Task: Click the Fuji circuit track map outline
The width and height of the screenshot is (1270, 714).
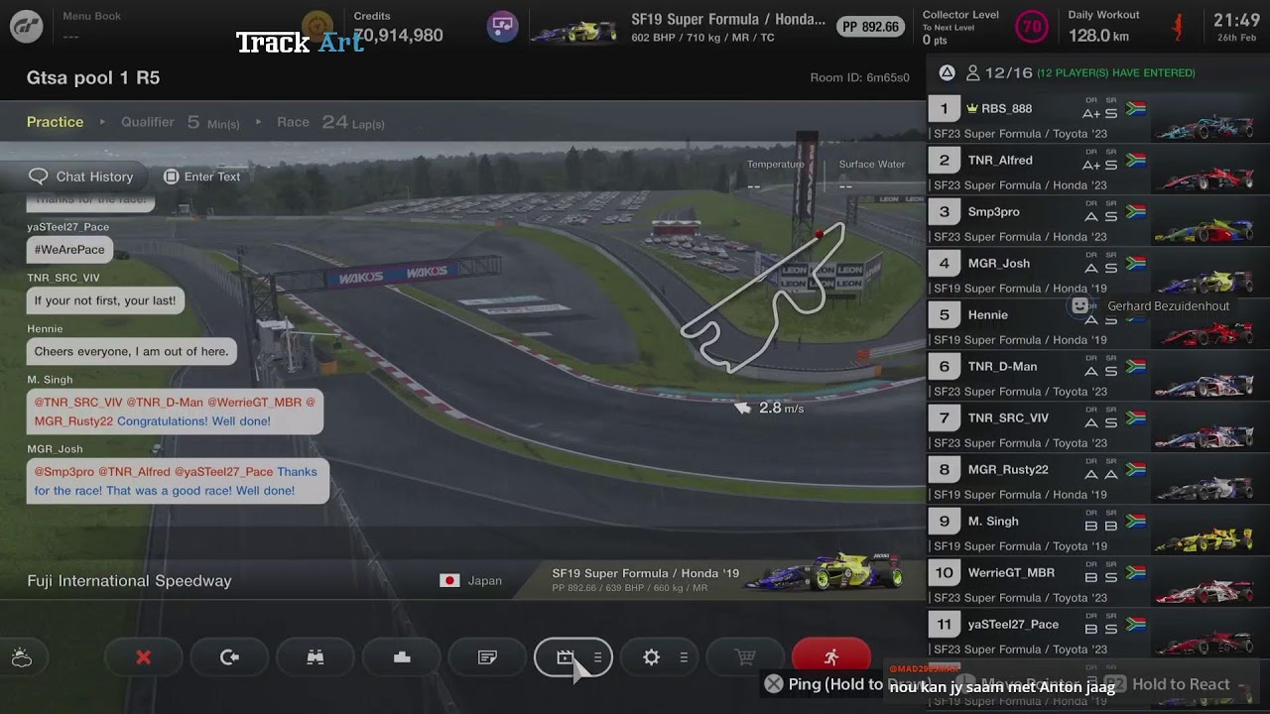Action: (x=763, y=297)
